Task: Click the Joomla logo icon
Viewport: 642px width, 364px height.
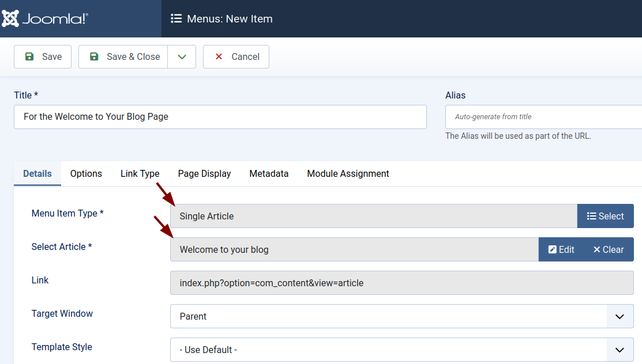Action: coord(11,18)
